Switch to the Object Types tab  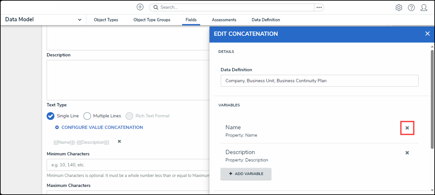pyautogui.click(x=106, y=20)
